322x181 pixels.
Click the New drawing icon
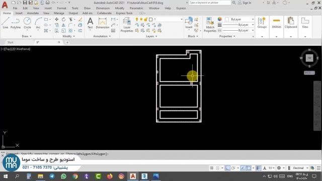14,3
